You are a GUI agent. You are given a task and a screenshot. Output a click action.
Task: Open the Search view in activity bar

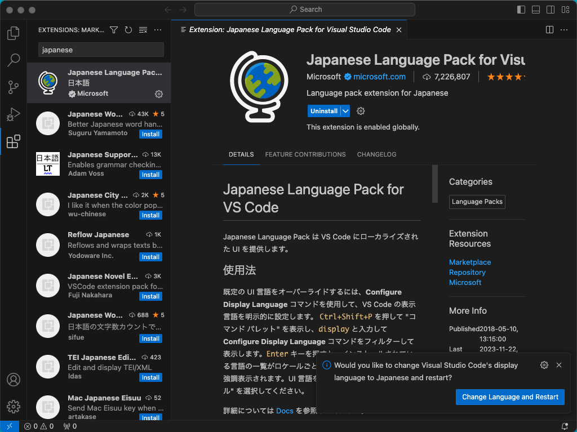tap(13, 60)
